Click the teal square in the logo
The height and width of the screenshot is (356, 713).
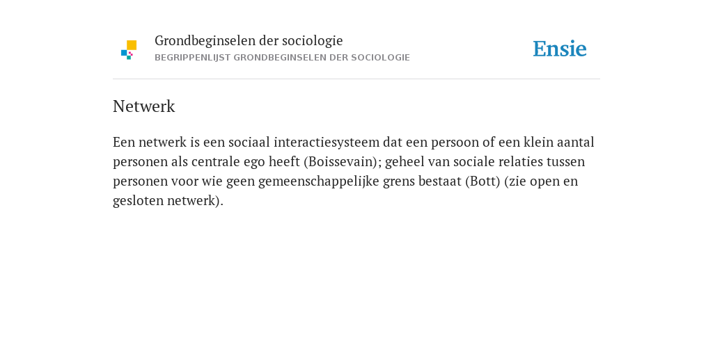tap(129, 58)
